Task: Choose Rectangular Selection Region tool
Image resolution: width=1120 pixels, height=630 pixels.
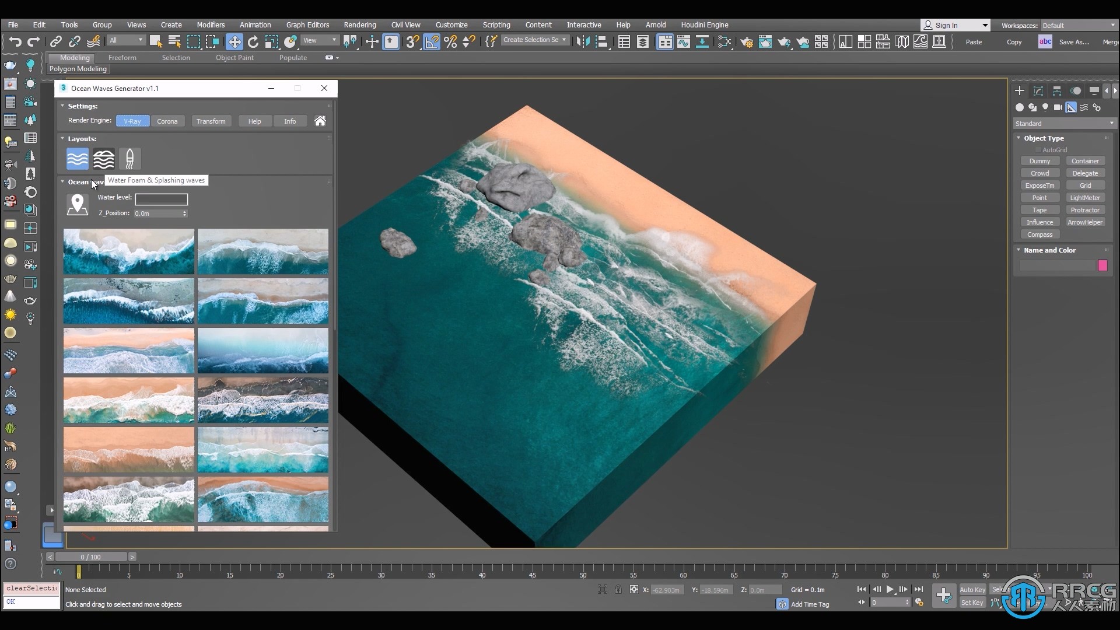Action: [194, 41]
